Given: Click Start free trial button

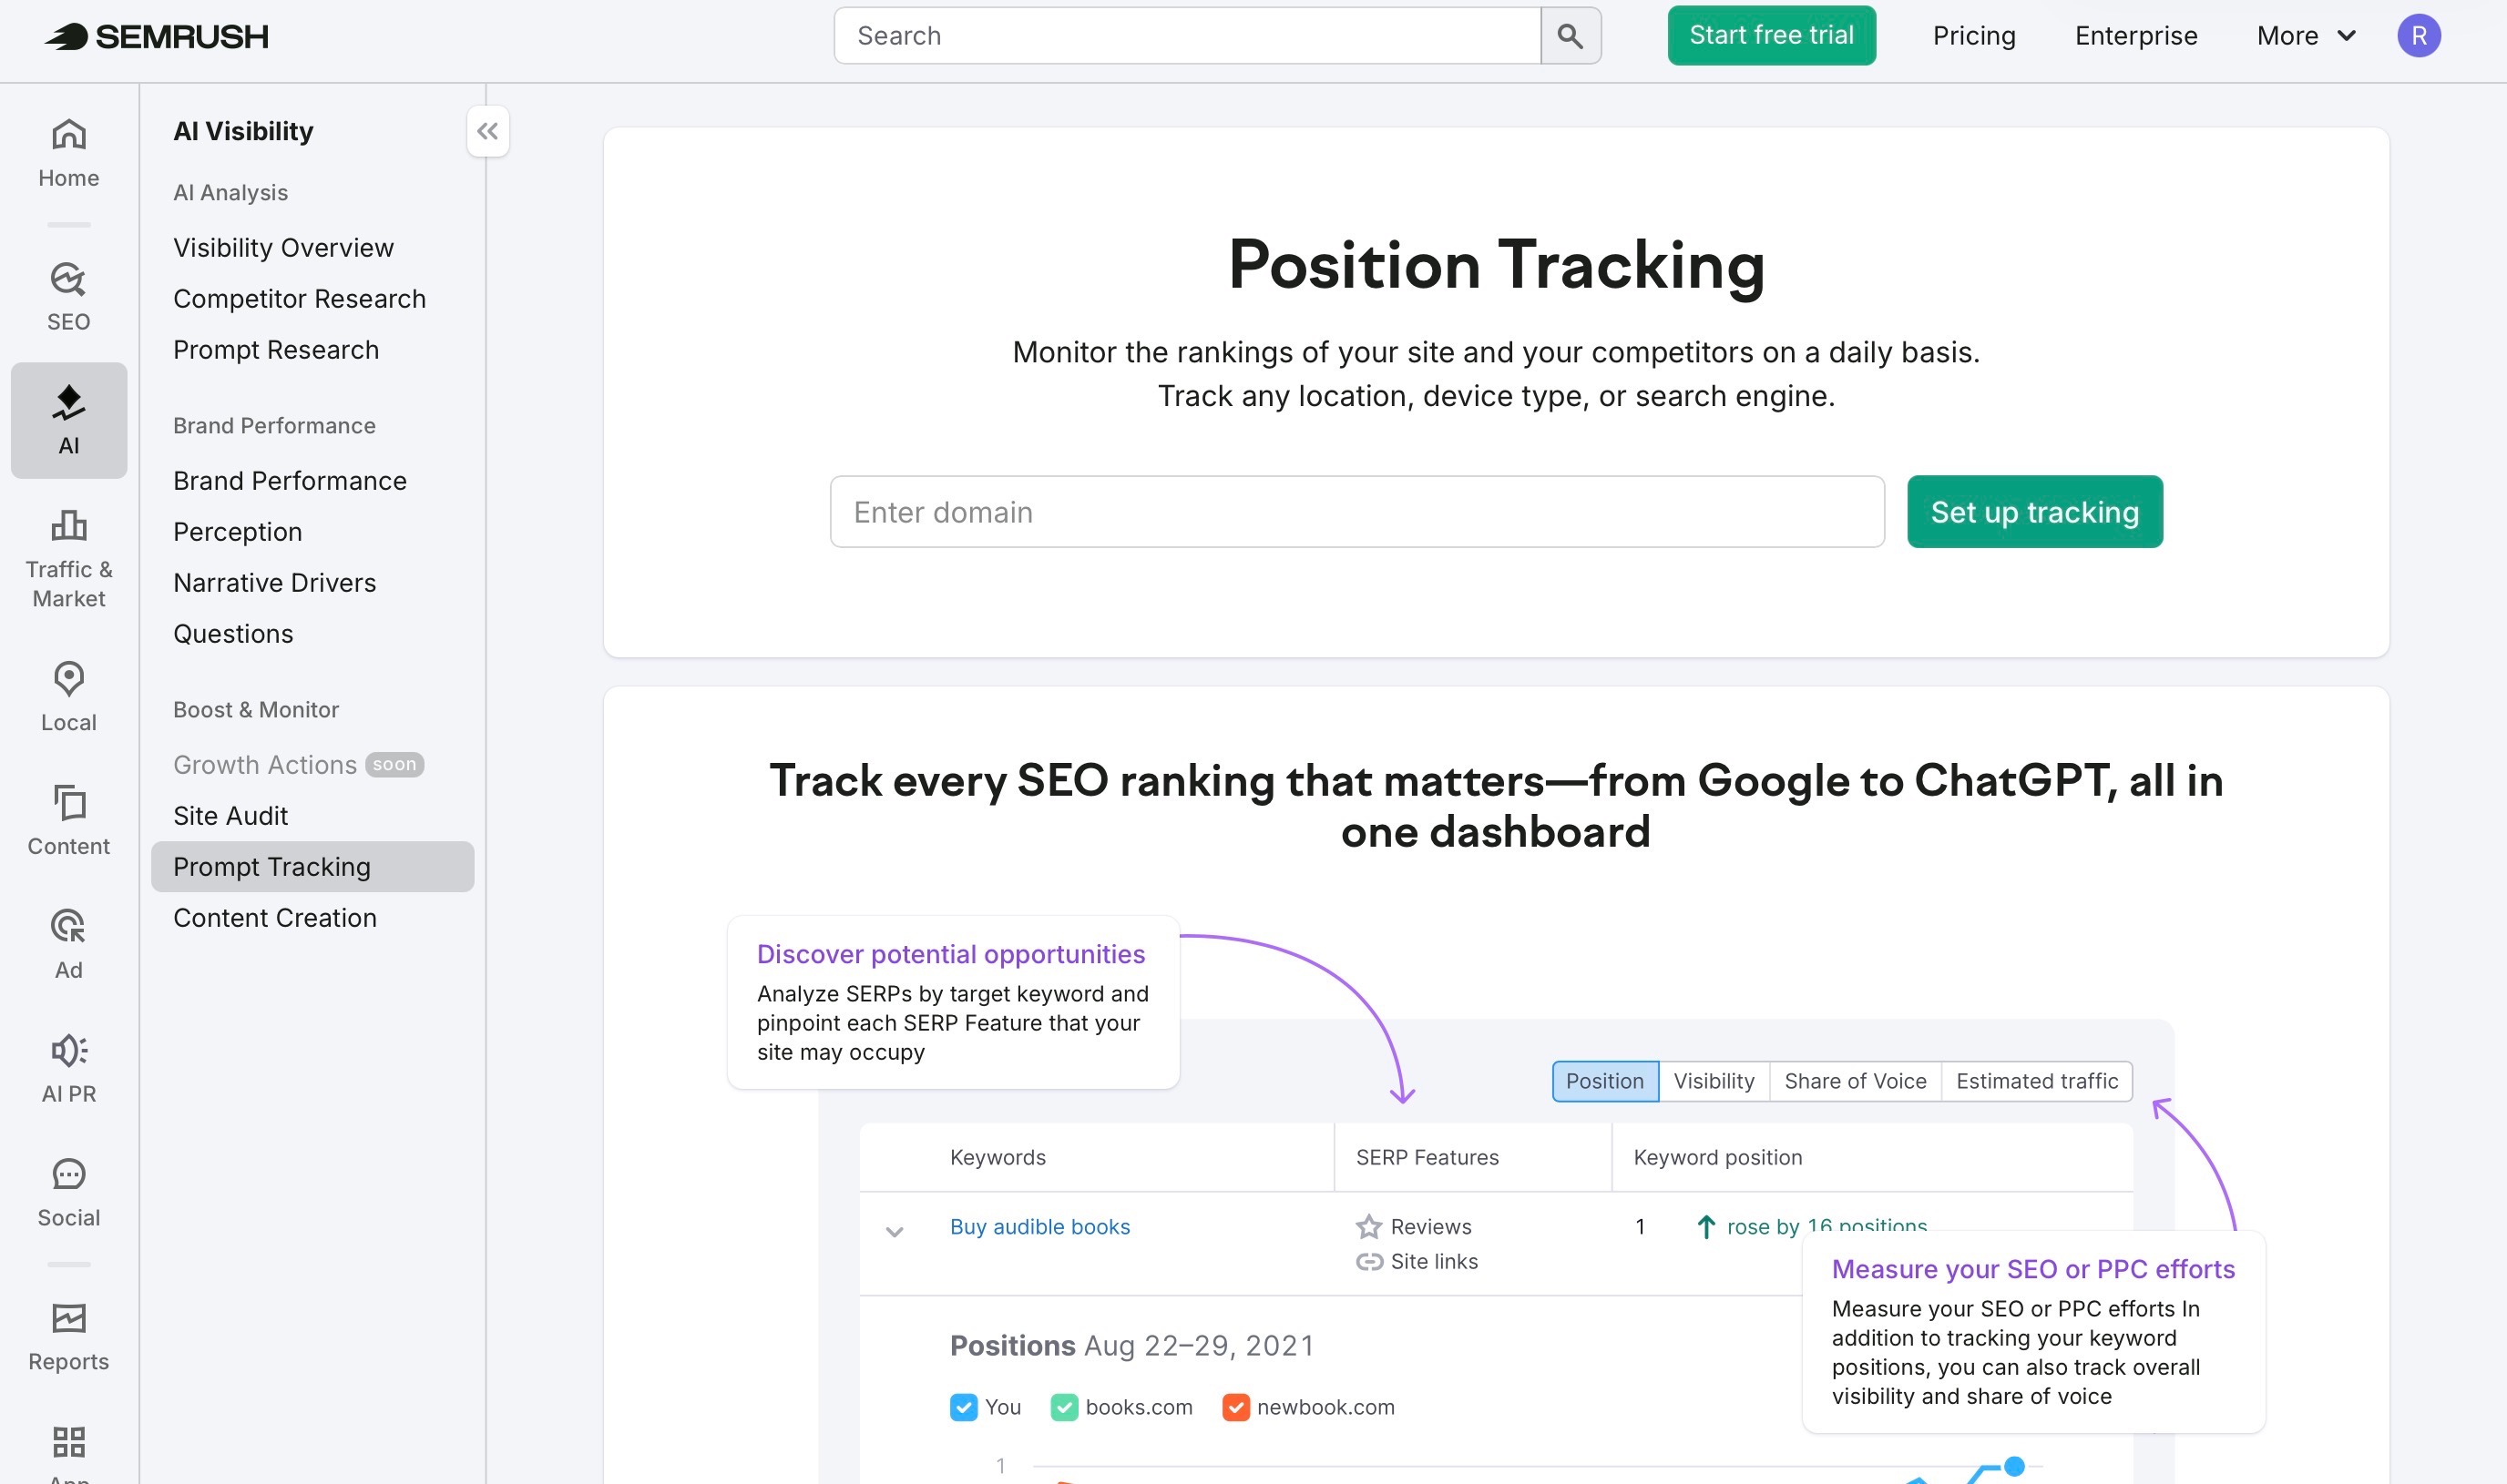Looking at the screenshot, I should click(x=1771, y=36).
